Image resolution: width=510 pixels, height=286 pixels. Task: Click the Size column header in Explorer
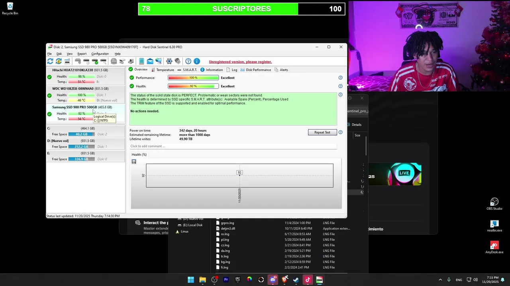point(357,135)
